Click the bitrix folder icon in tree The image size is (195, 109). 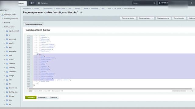pyautogui.click(x=7, y=55)
